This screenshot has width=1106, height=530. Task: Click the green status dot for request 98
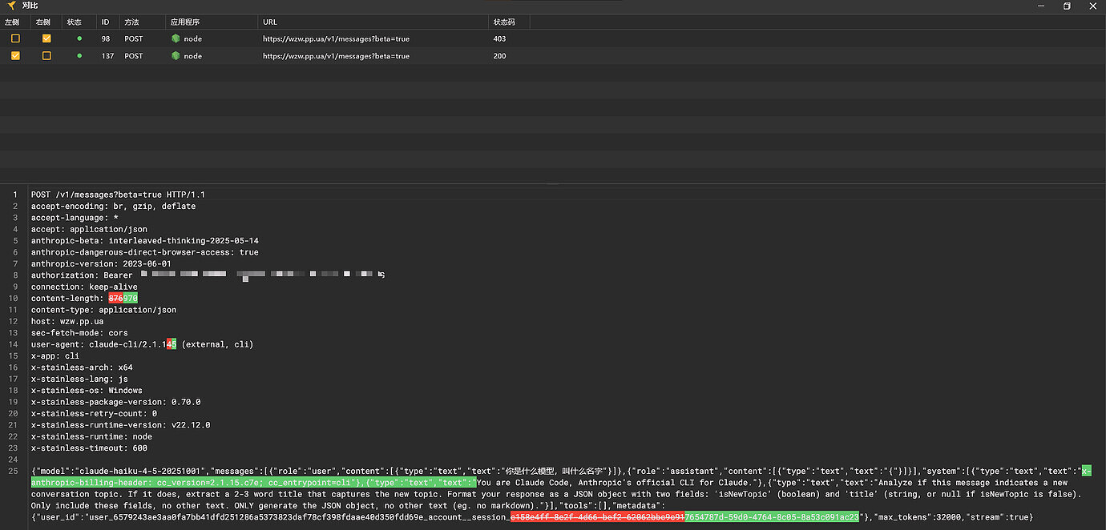[x=79, y=38]
